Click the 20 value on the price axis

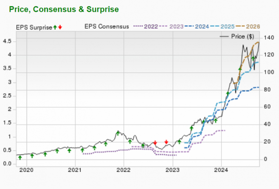[x=267, y=141]
